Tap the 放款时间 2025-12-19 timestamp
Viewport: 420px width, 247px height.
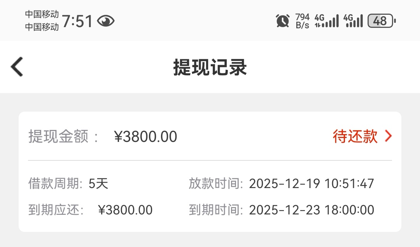(311, 183)
